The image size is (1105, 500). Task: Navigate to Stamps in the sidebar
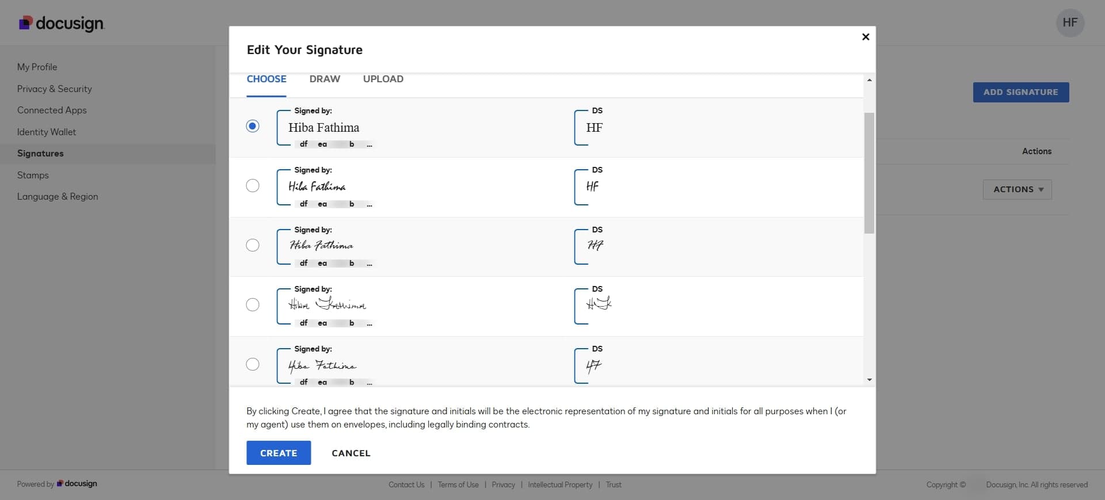pos(33,175)
